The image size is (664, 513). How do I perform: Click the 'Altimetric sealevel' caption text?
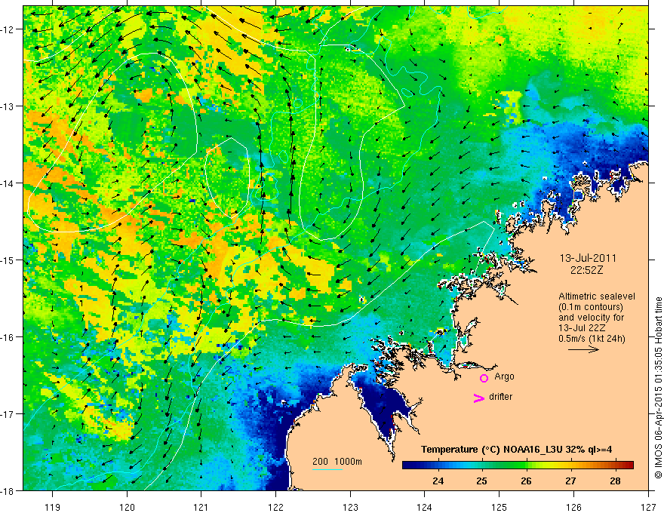point(597,296)
